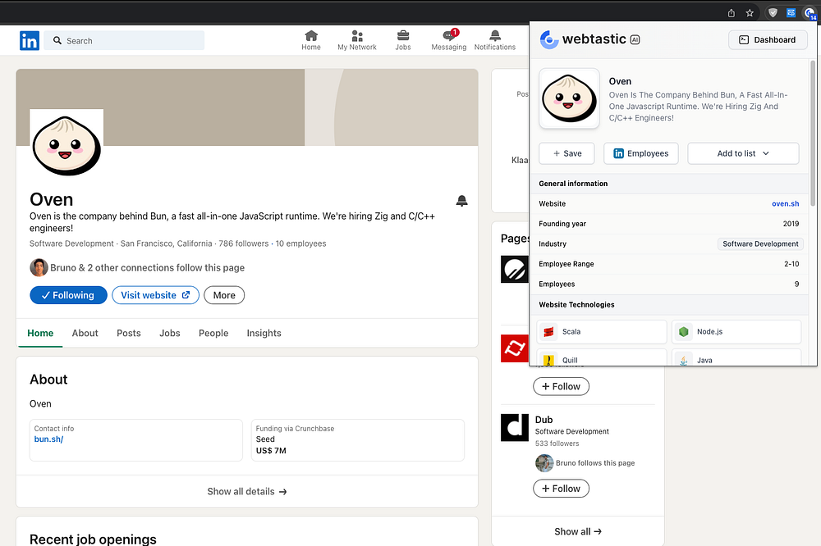
Task: Click the LinkedIn search field
Action: pos(124,40)
